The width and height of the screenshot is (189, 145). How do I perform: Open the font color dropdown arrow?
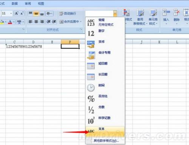pos(14,22)
